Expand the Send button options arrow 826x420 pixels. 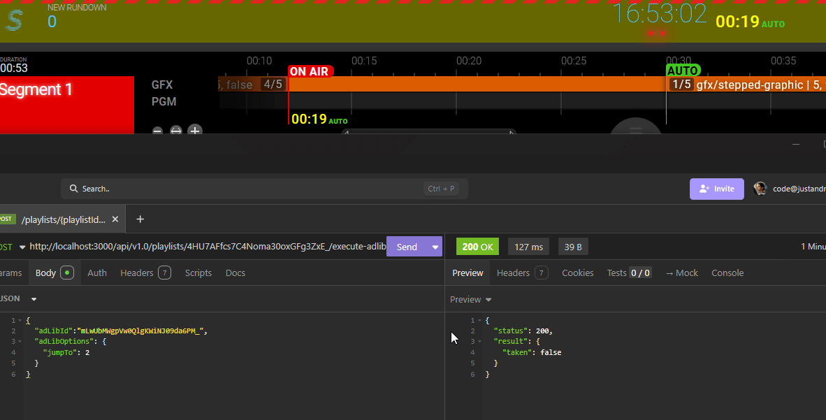pos(435,247)
